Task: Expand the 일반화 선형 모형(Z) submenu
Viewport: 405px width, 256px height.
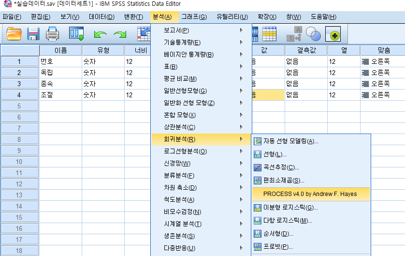Action: coord(201,103)
